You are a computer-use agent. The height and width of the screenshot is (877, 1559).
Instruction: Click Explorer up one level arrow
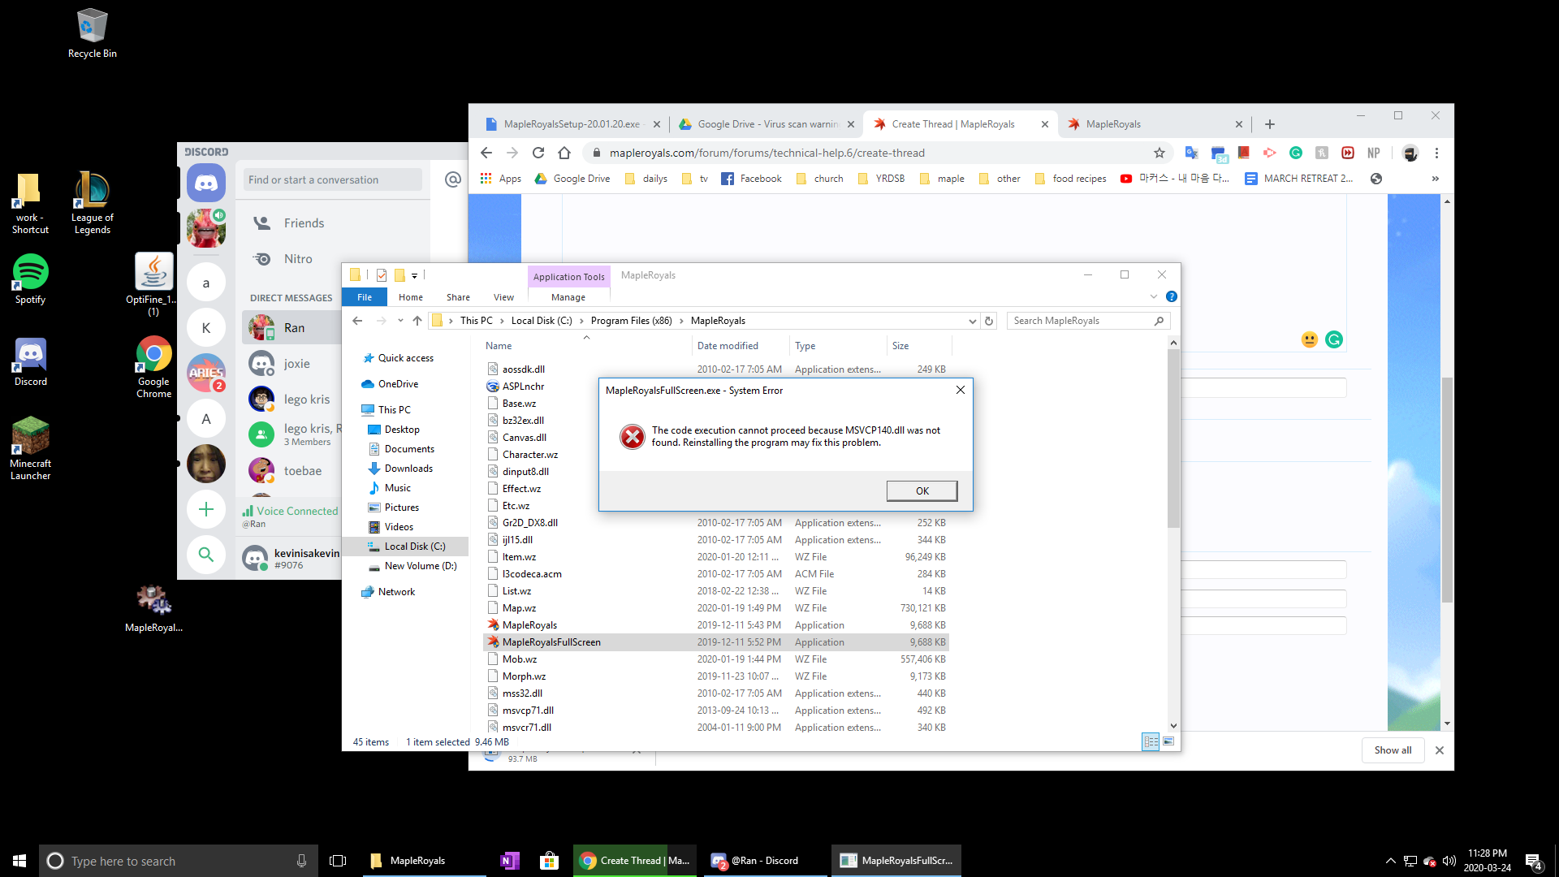tap(417, 321)
